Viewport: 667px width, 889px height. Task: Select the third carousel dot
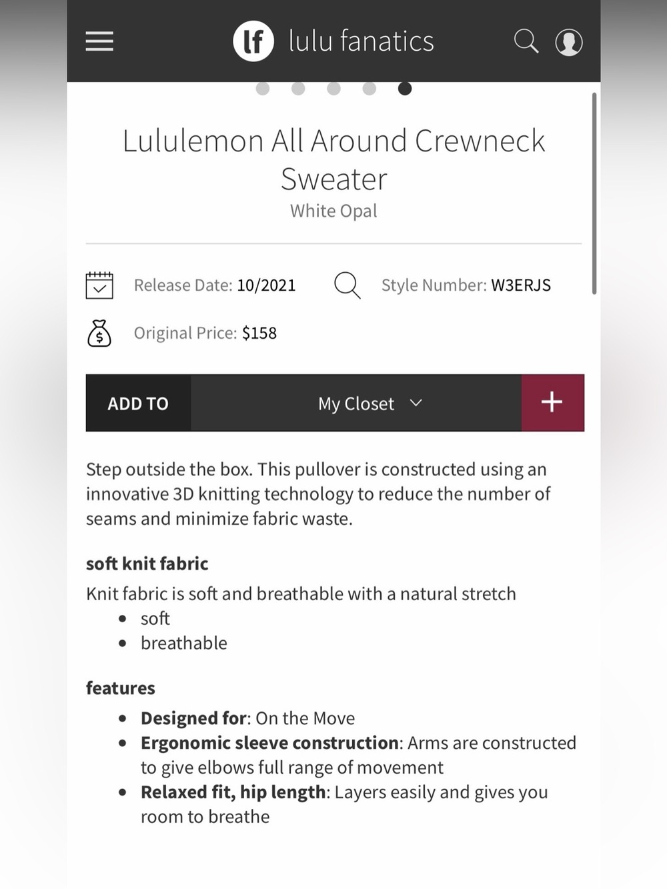[334, 89]
